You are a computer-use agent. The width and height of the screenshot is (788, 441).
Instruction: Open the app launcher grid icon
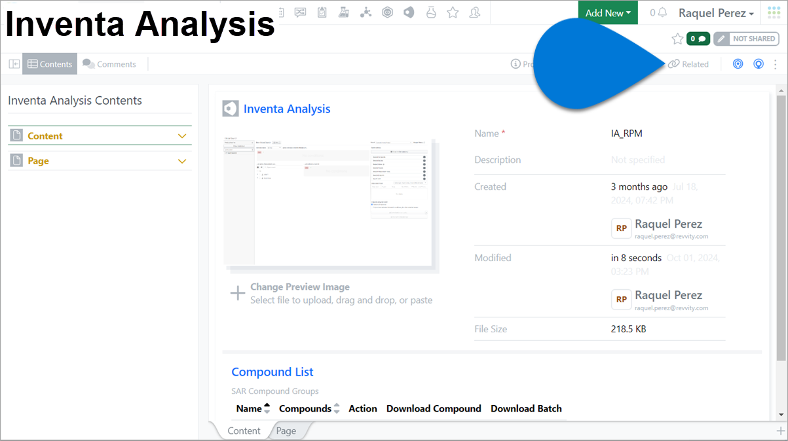pos(774,12)
